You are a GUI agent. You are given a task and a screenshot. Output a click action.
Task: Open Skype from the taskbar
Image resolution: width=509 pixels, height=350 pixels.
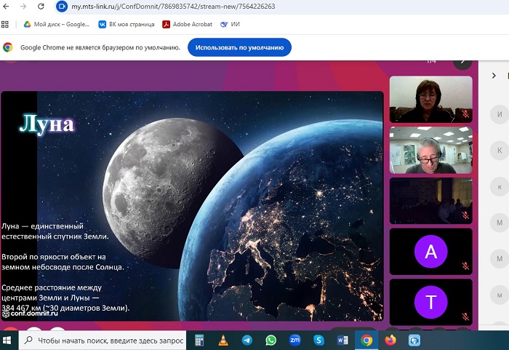pos(318,340)
